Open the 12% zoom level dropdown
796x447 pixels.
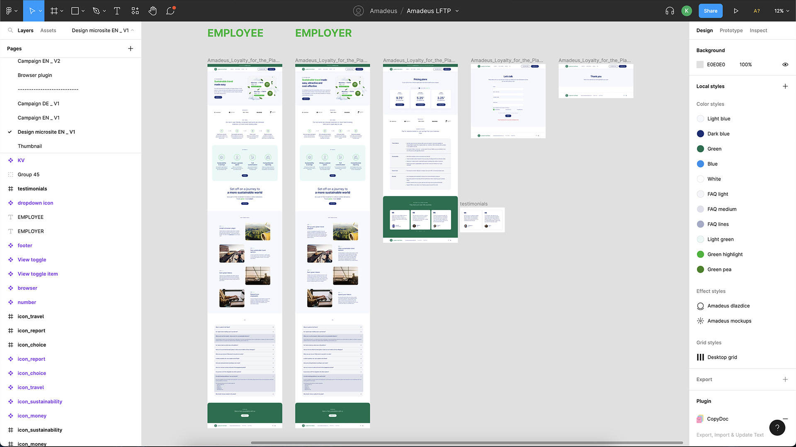tap(781, 11)
